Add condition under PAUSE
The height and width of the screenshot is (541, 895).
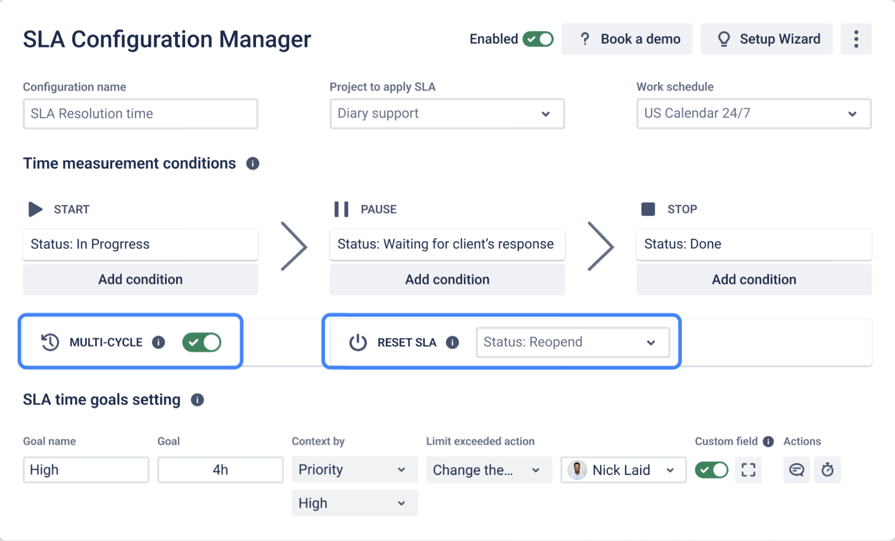[x=447, y=279]
